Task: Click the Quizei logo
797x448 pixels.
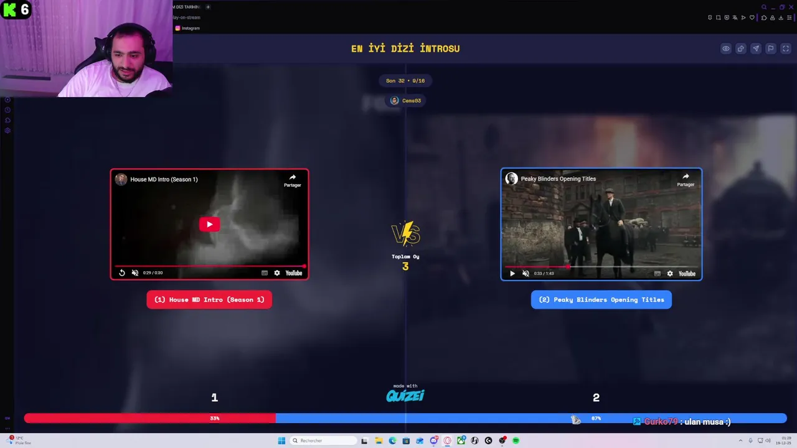Action: (405, 394)
